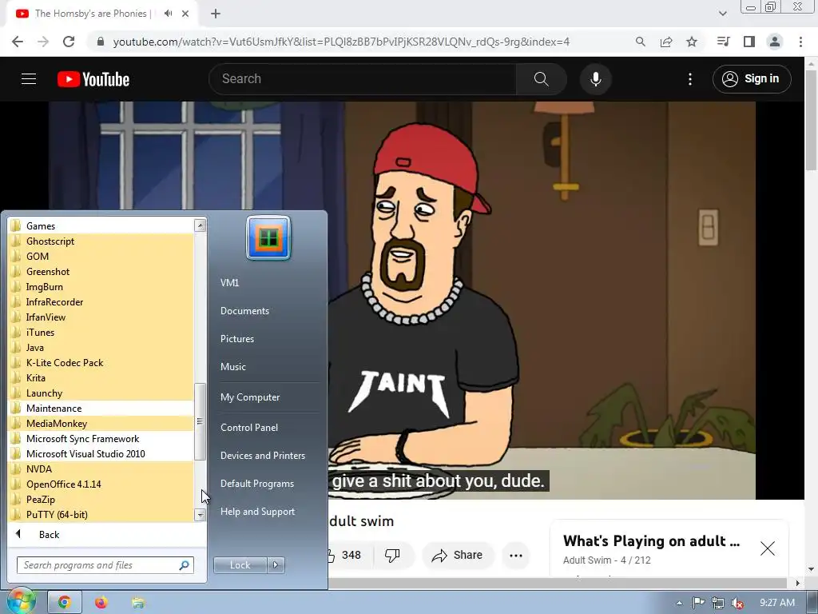Image resolution: width=818 pixels, height=614 pixels.
Task: Open My Computer from Start menu
Action: point(250,397)
